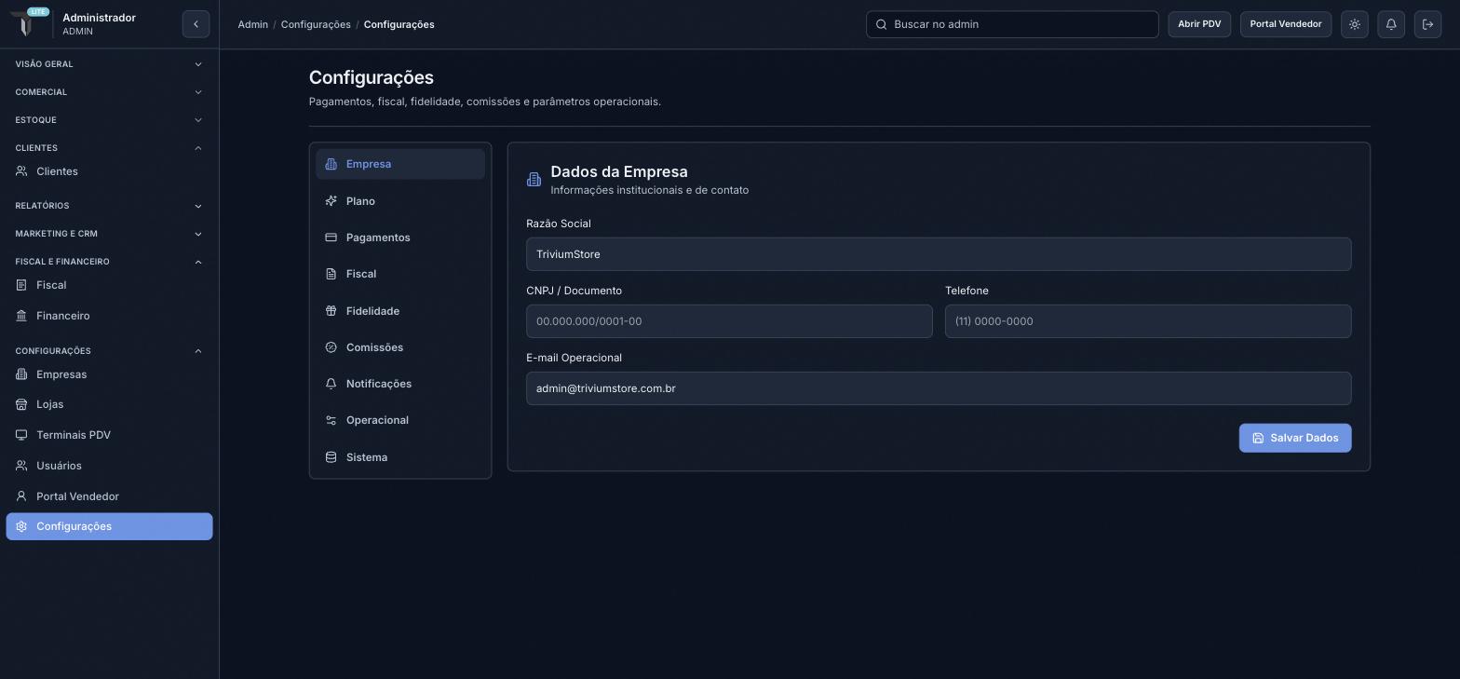Viewport: 1460px width, 679px height.
Task: Open the Comissões settings tab
Action: (400, 347)
